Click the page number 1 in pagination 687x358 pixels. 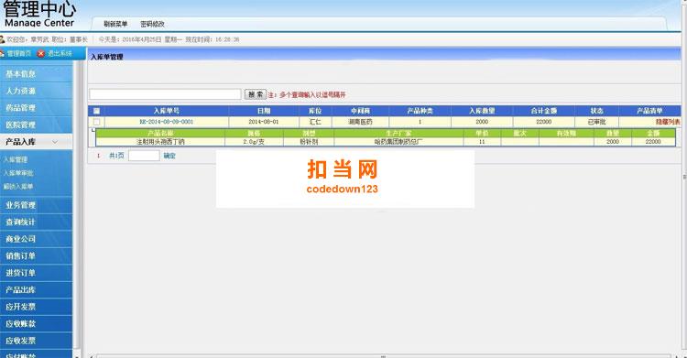[98, 156]
